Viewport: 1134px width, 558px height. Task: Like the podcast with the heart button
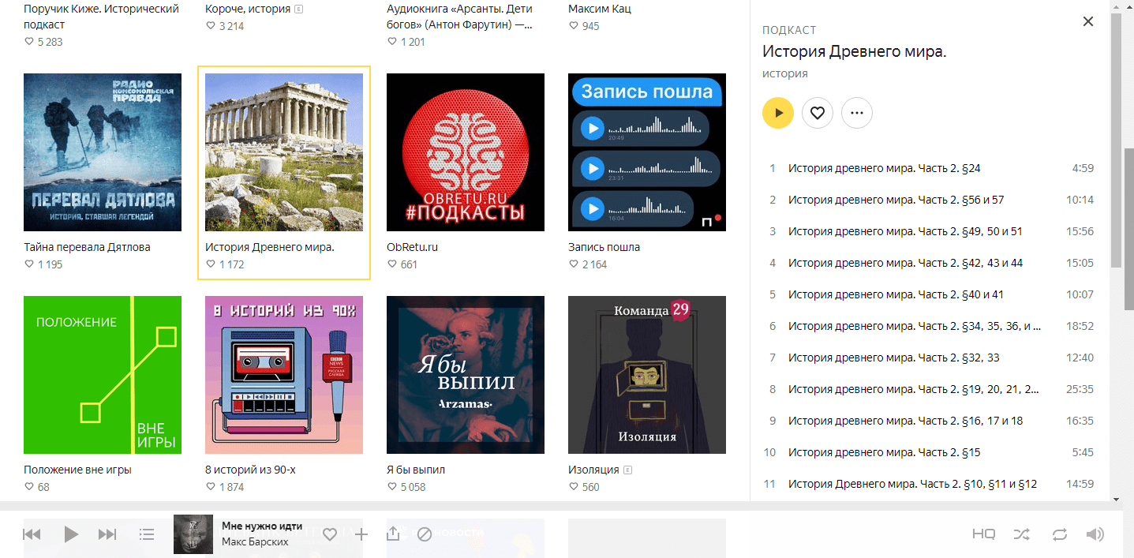pyautogui.click(x=818, y=114)
